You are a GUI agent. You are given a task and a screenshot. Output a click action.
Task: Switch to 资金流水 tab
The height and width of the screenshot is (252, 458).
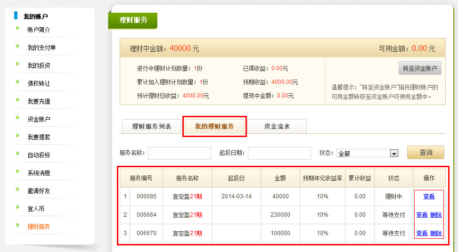pyautogui.click(x=277, y=127)
